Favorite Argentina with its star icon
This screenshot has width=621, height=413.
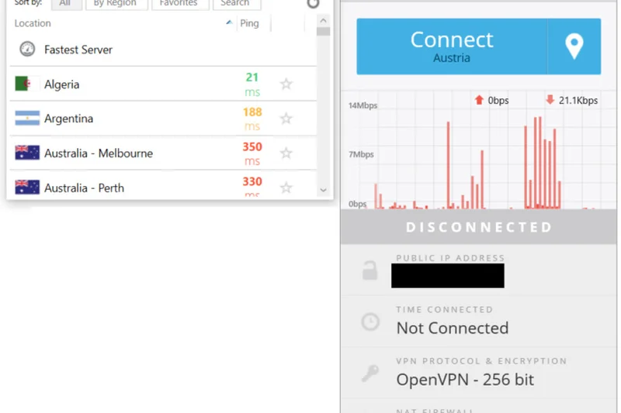pos(286,119)
